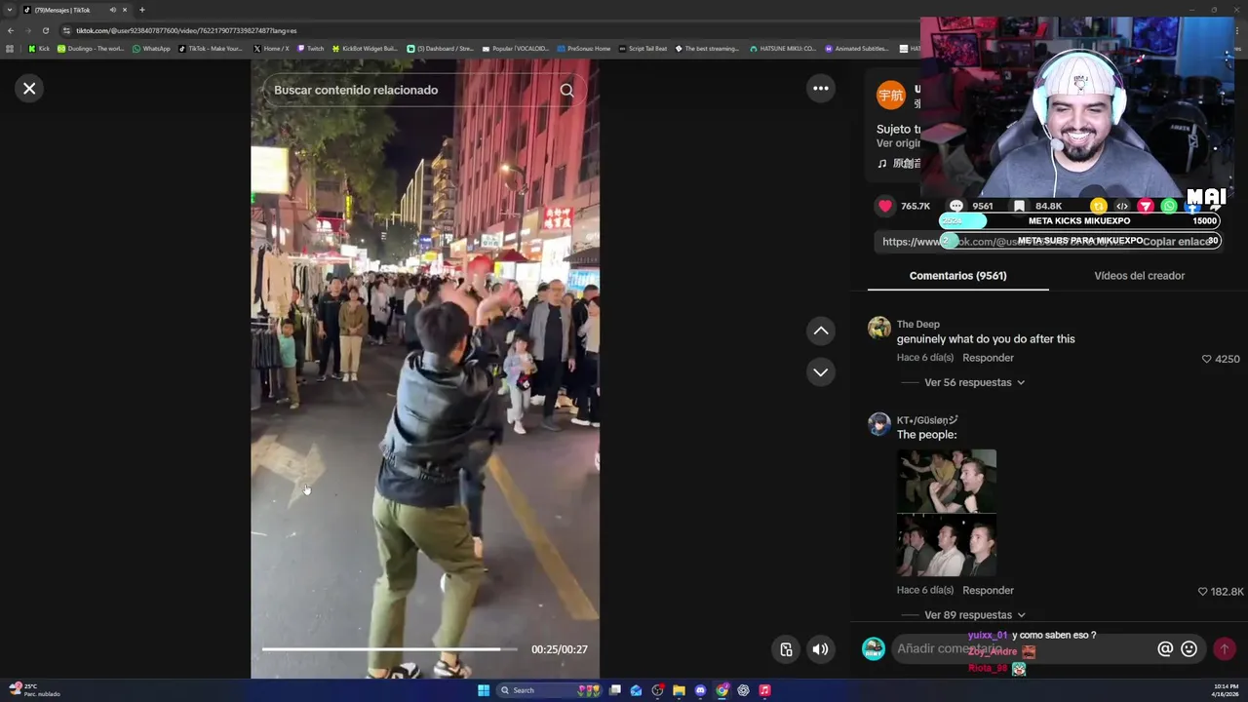Switch to Videos del creador tab
The image size is (1248, 702).
click(x=1139, y=276)
